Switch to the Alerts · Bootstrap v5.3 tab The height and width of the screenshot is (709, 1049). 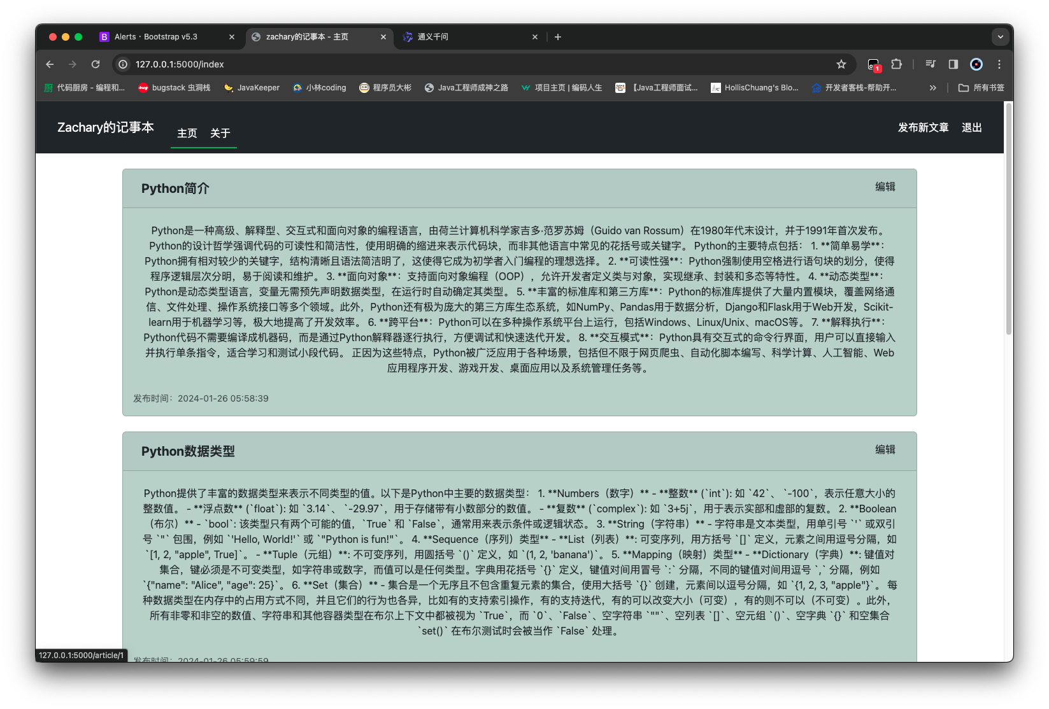168,37
